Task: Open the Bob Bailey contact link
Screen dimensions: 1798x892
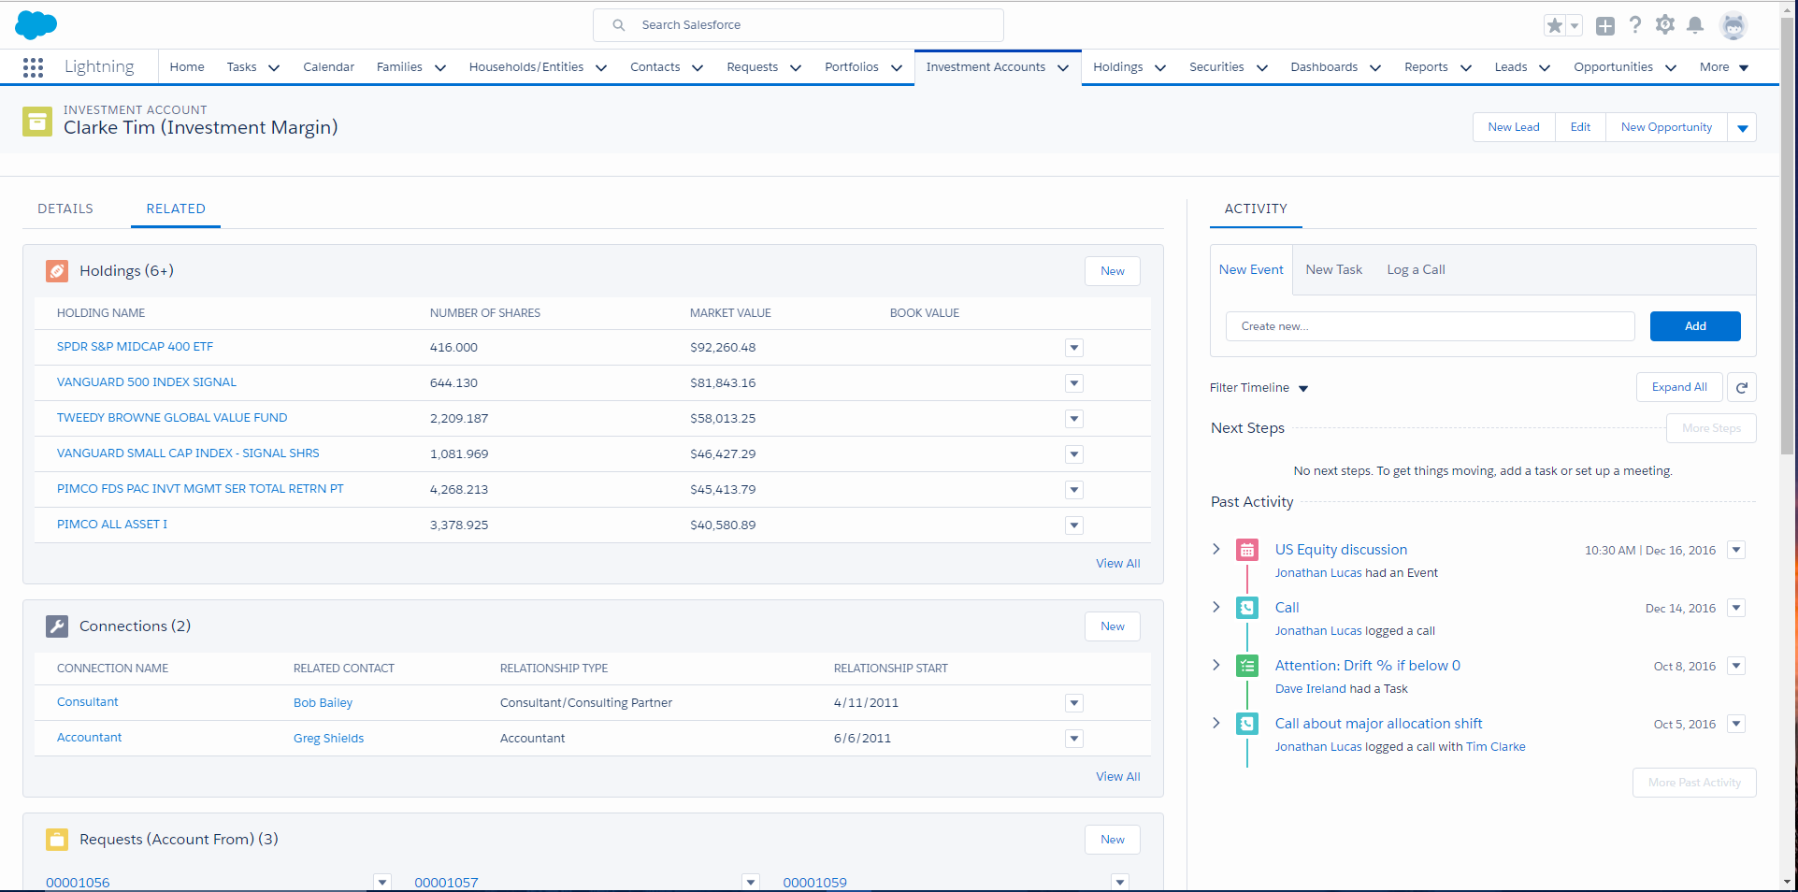Action: point(323,703)
